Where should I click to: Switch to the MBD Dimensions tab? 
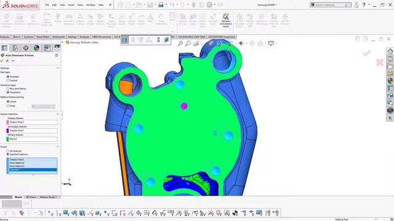102,37
